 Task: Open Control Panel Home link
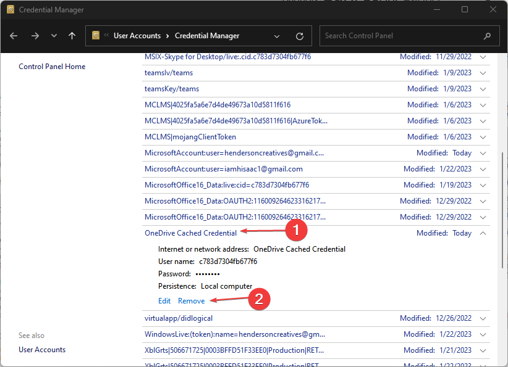52,67
